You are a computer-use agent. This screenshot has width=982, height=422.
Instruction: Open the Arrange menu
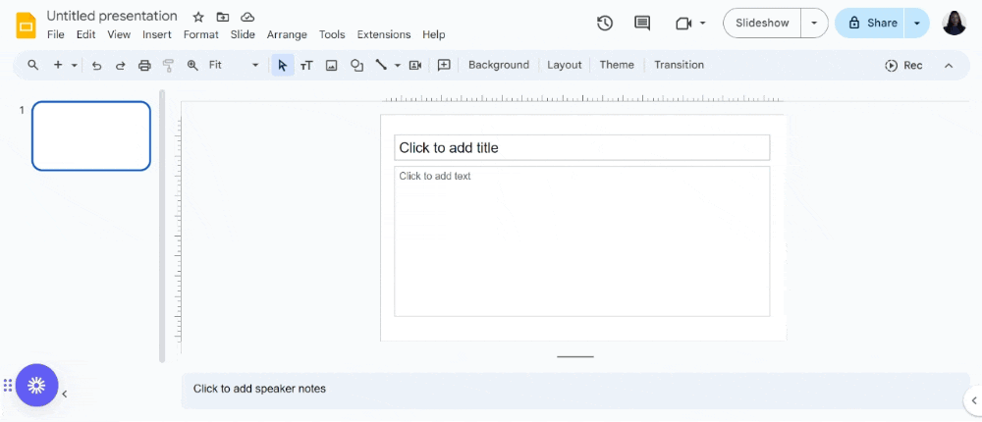pos(287,34)
